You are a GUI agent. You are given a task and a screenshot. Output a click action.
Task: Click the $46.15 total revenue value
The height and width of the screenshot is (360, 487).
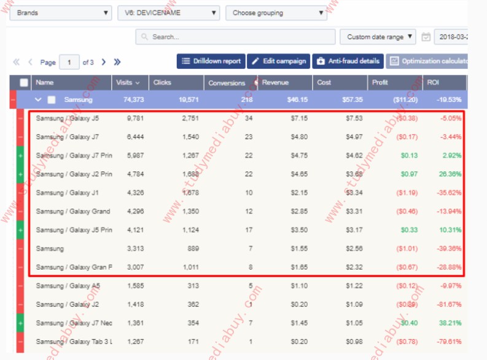297,100
